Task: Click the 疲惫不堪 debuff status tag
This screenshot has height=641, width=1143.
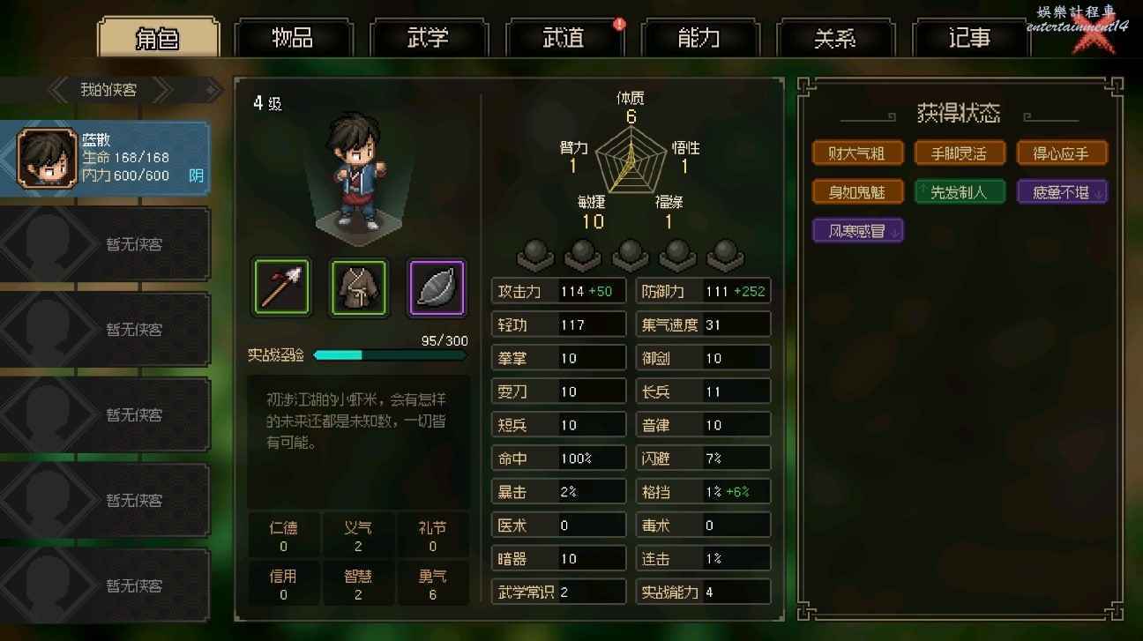Action: (1062, 192)
